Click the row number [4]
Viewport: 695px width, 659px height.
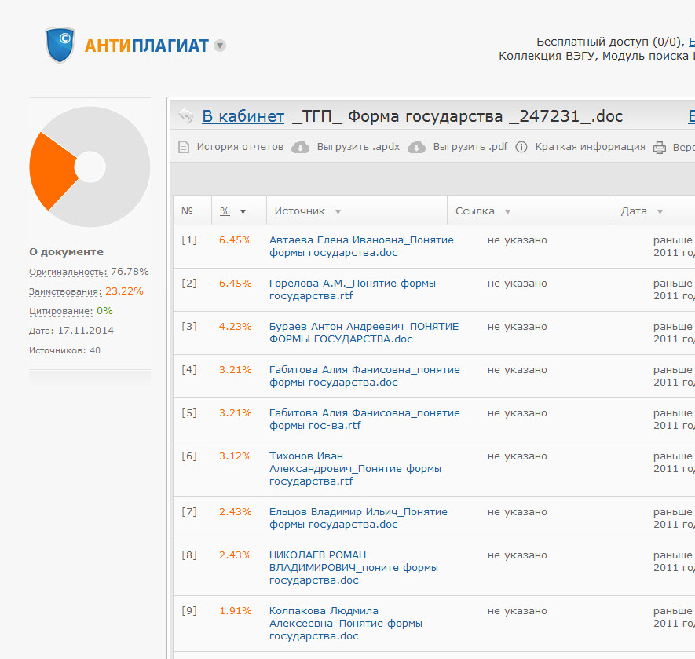pos(188,369)
